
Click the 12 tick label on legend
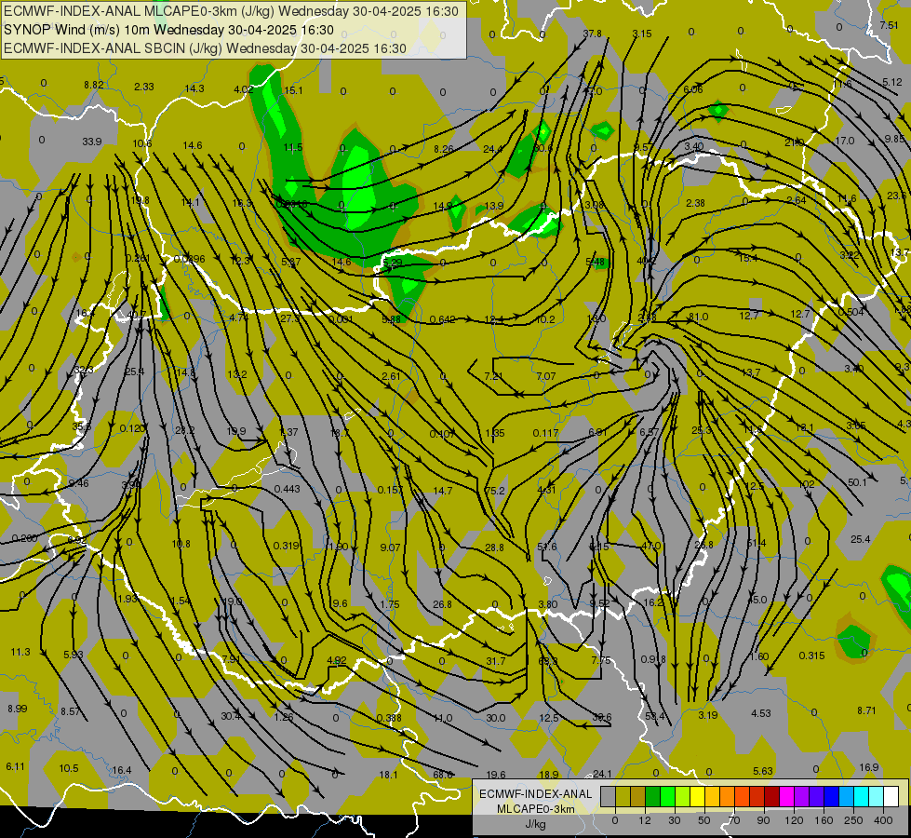pyautogui.click(x=645, y=820)
